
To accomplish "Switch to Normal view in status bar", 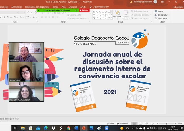I will (x=135, y=123).
